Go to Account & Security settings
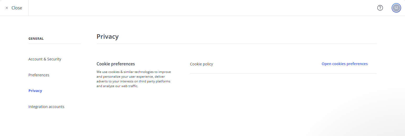This screenshot has height=136, width=405. (x=45, y=59)
